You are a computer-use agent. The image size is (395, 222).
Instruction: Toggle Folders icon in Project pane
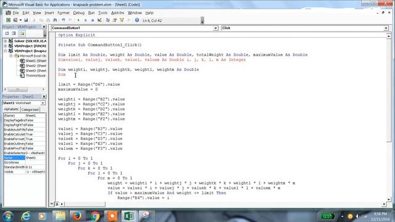tap(22, 33)
